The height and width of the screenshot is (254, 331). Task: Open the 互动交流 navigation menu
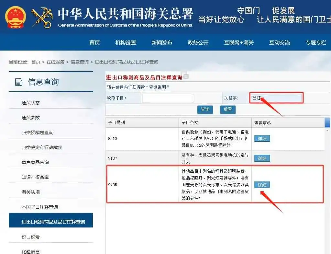click(280, 42)
